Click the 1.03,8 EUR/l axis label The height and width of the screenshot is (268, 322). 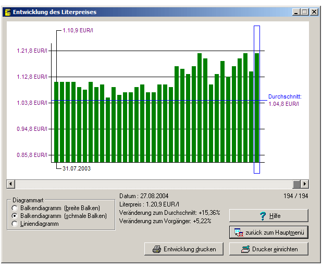pyautogui.click(x=32, y=103)
